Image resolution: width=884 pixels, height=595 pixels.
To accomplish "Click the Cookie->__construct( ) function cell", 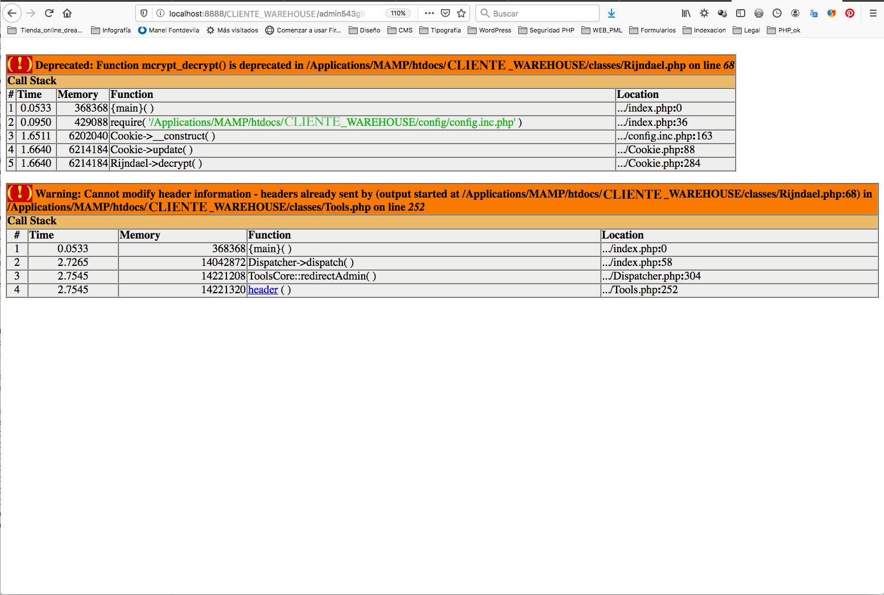I will coord(362,136).
